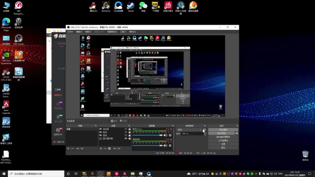Increase transition duration with up arrow
The height and width of the screenshot is (177, 315).
tap(204, 133)
